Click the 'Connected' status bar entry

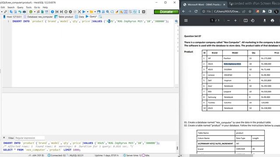point(57,155)
